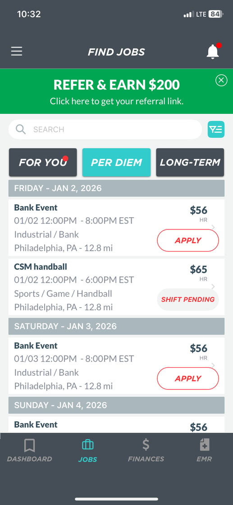The width and height of the screenshot is (233, 505).
Task: Open Finances dollar icon
Action: click(x=146, y=445)
